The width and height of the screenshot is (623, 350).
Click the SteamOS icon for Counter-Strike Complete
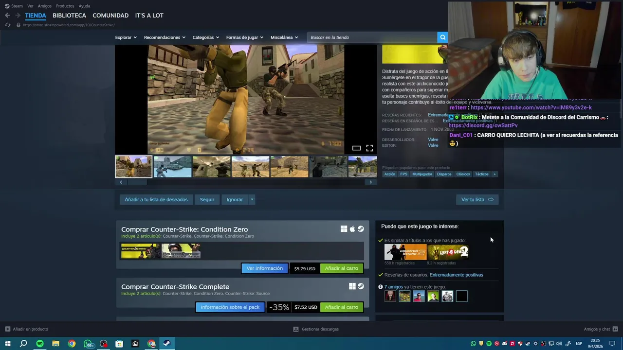tap(361, 286)
